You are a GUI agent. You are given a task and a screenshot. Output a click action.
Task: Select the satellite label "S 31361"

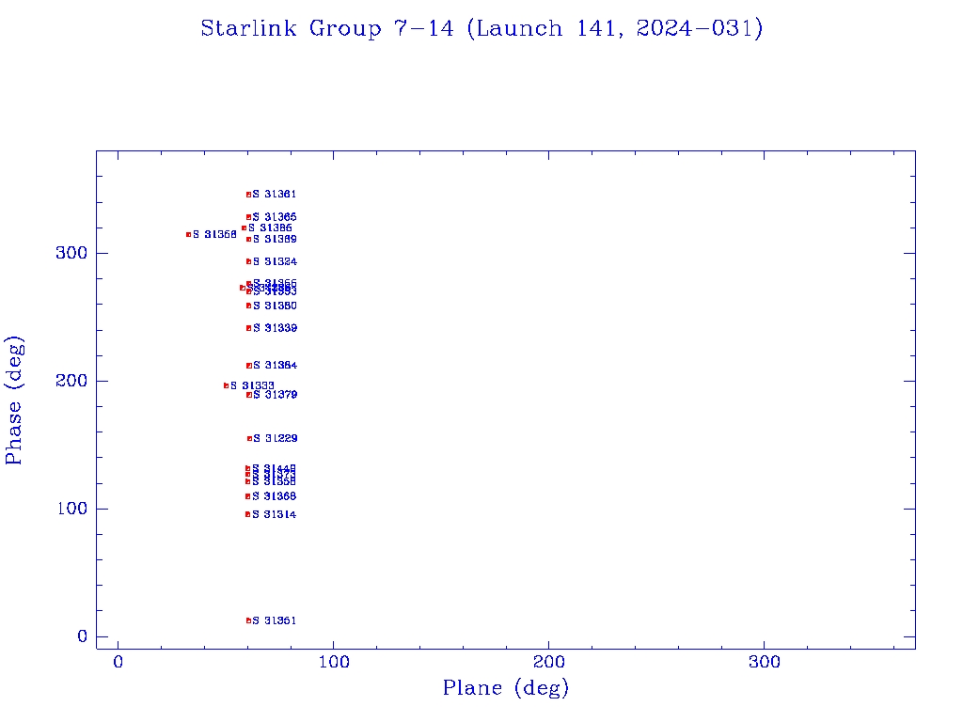coord(275,194)
